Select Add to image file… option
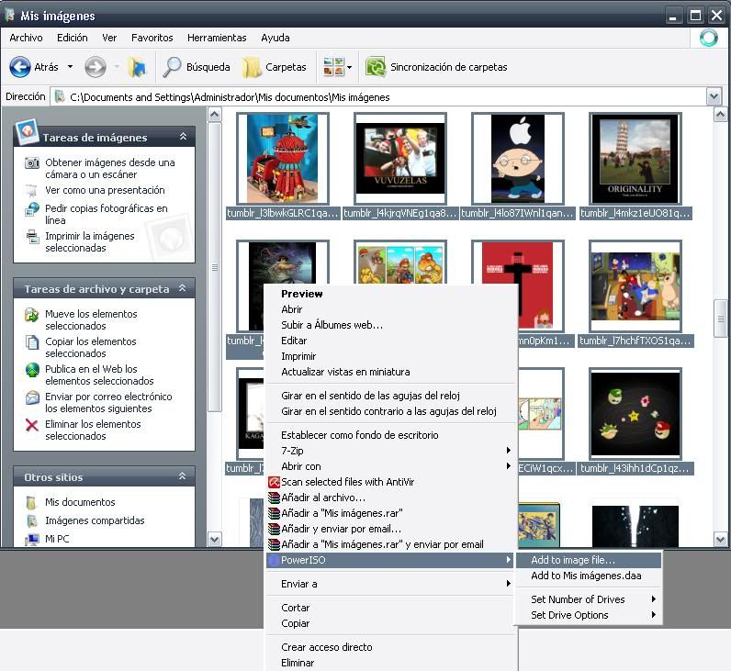 pyautogui.click(x=573, y=560)
